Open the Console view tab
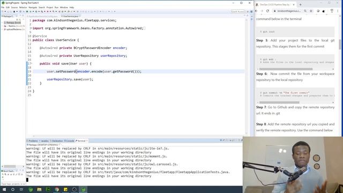 pos(69,140)
